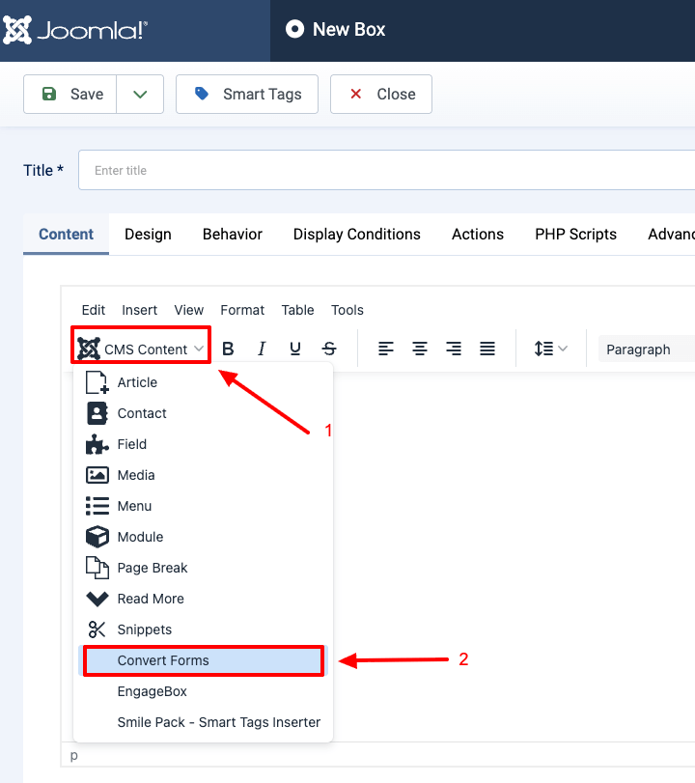Select the Snippets entry text

(144, 629)
